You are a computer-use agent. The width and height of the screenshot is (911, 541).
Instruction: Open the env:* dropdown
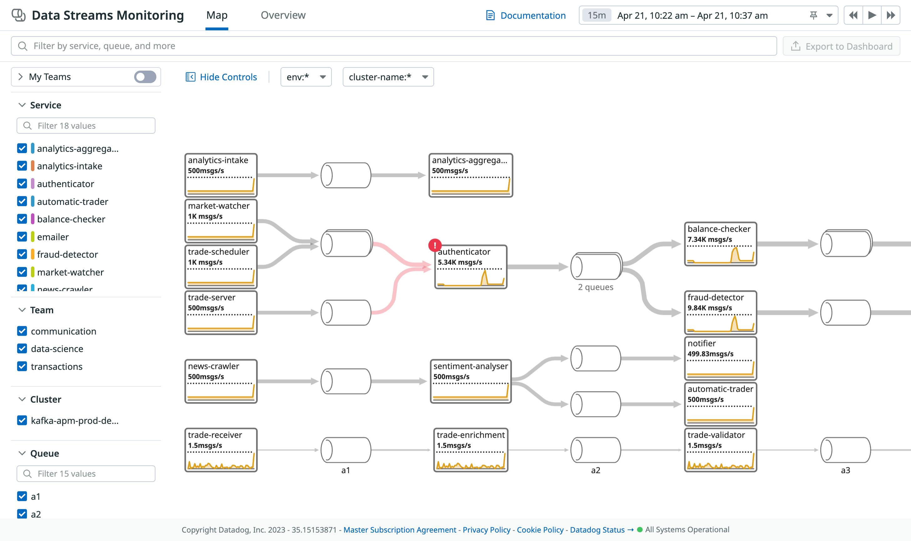pos(306,77)
